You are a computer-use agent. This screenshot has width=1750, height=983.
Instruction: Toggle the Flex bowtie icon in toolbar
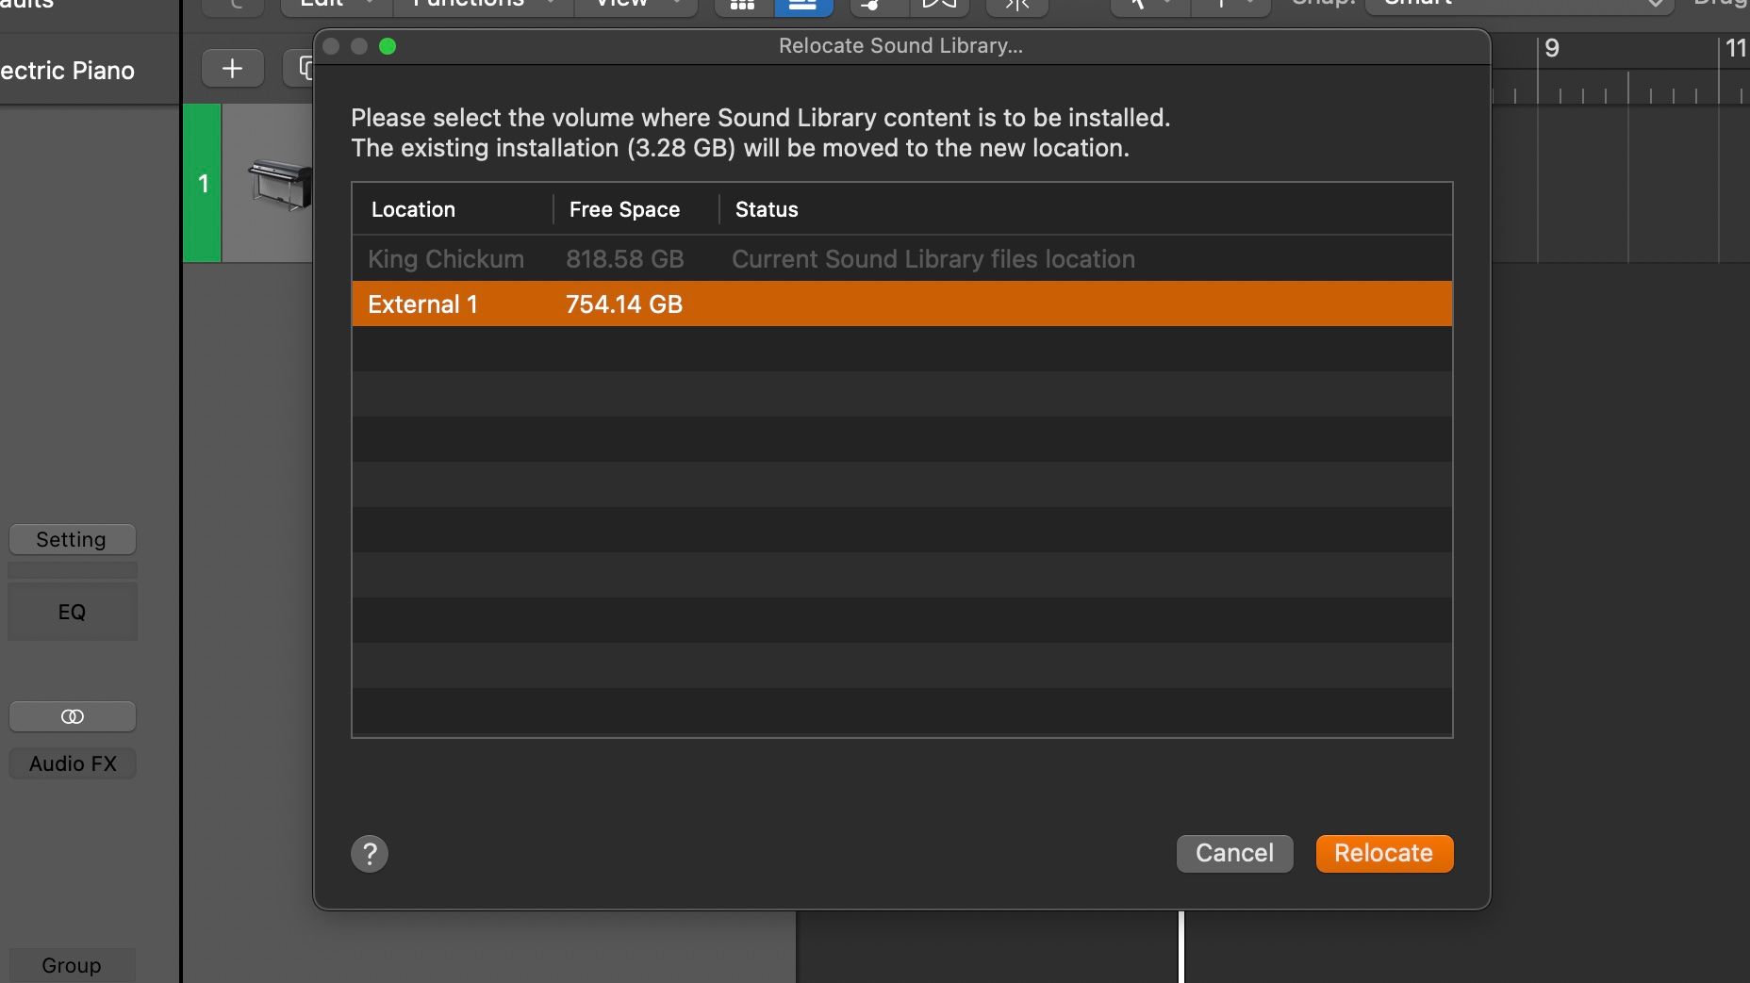[x=938, y=6]
